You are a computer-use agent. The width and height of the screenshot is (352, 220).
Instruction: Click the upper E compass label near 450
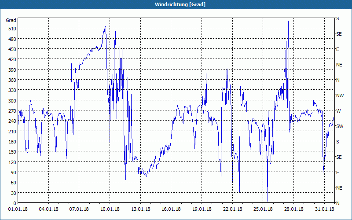point(337,49)
